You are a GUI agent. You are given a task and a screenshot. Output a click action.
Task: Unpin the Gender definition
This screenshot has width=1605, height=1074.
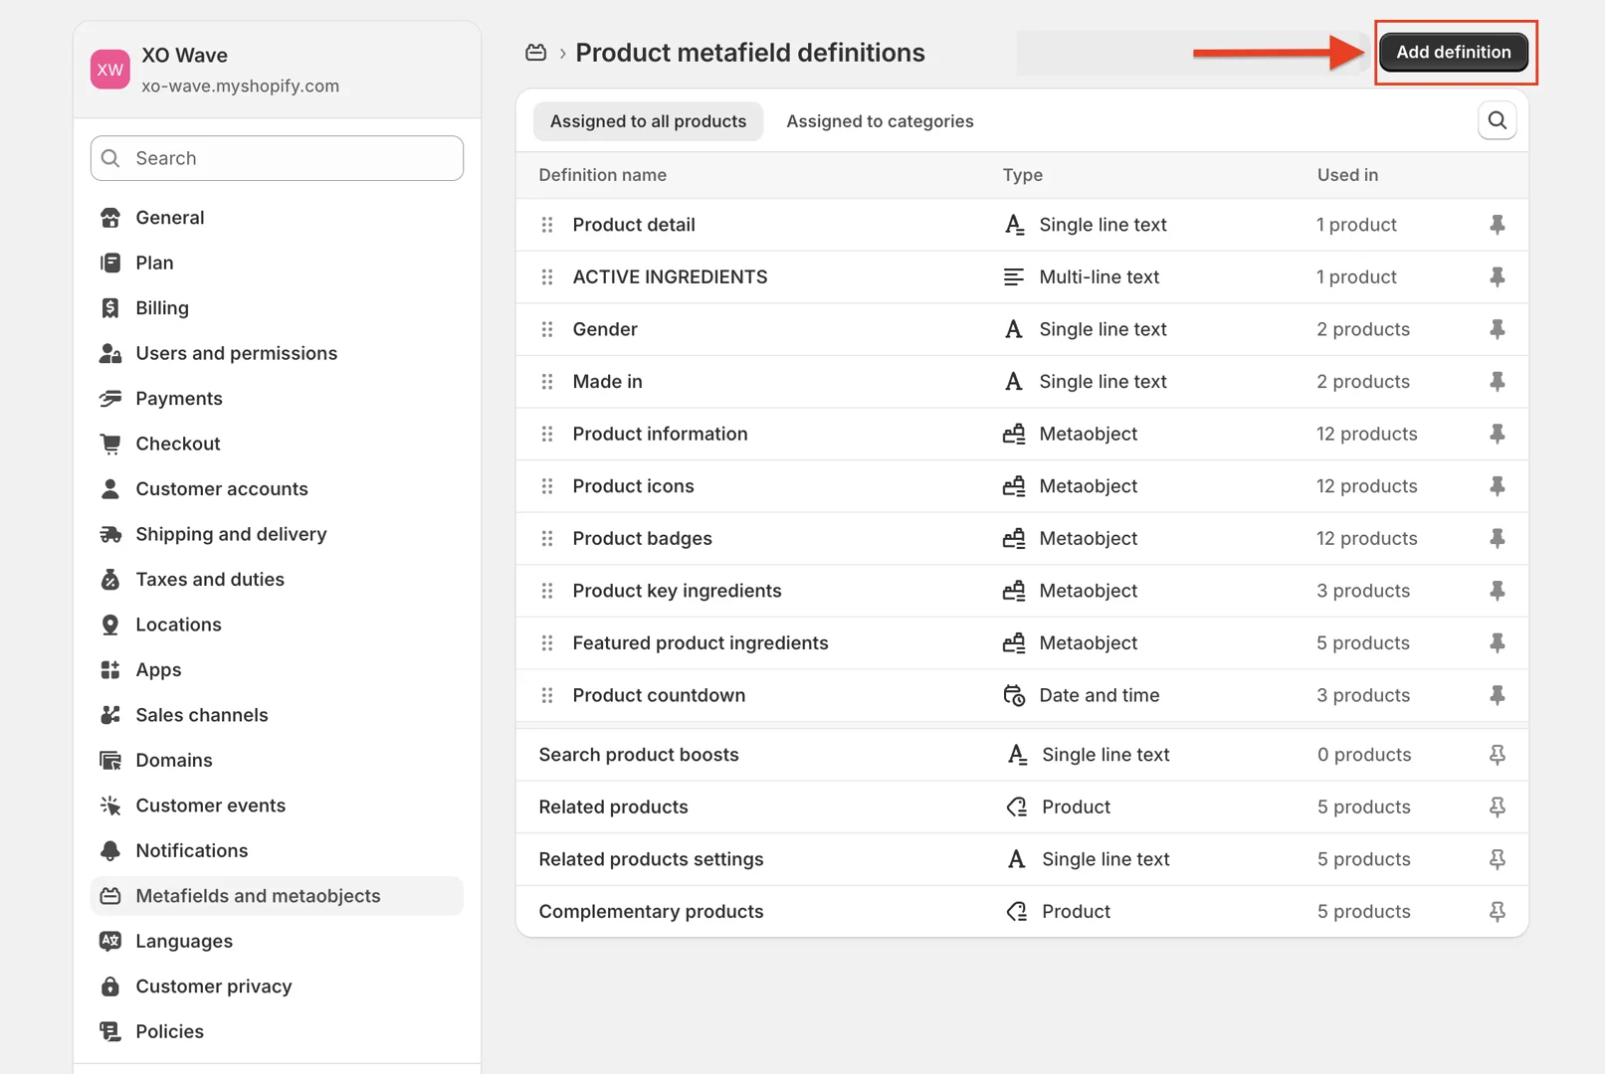pyautogui.click(x=1497, y=329)
